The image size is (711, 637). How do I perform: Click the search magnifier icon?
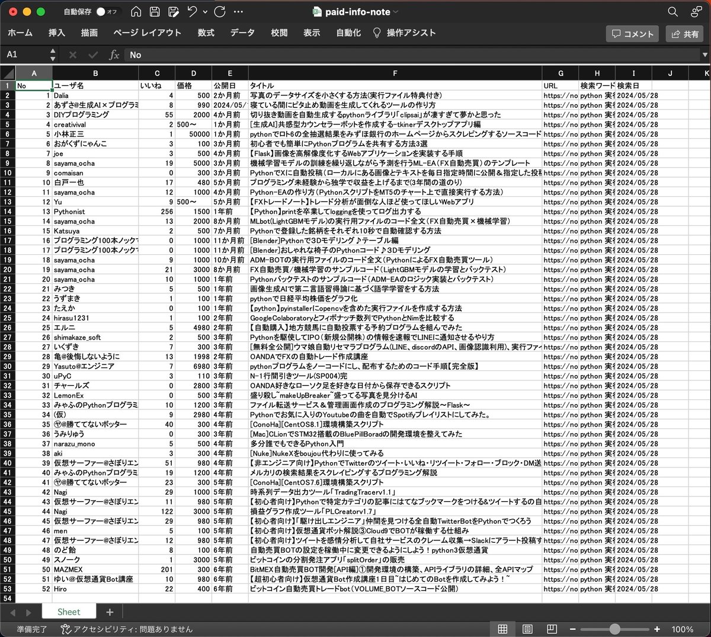672,12
